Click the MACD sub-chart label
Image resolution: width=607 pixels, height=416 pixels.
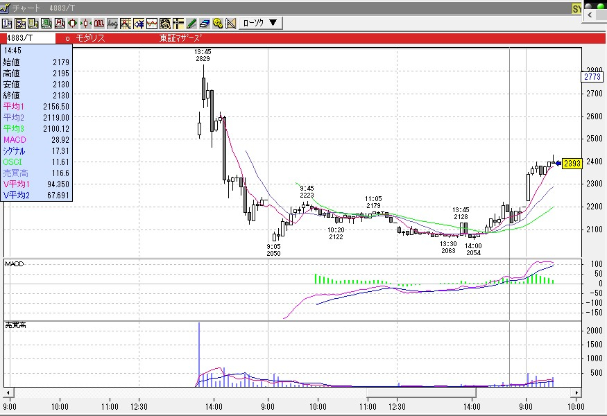(15, 264)
